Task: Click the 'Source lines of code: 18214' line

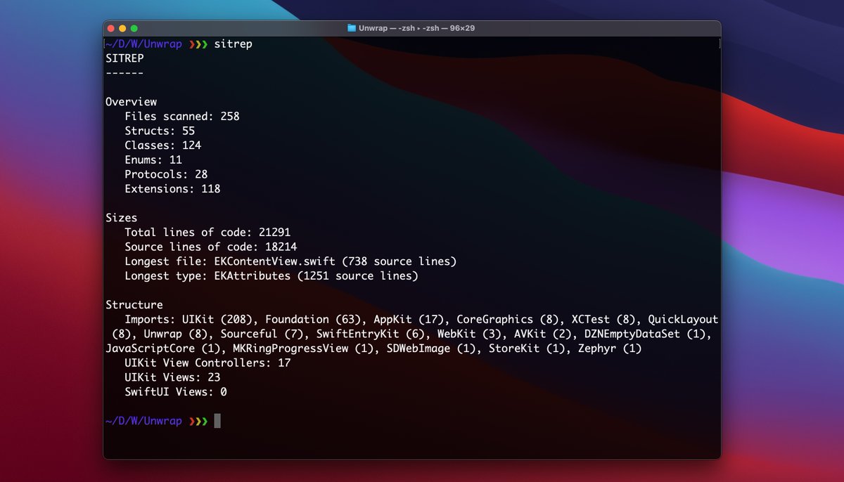Action: coord(211,247)
